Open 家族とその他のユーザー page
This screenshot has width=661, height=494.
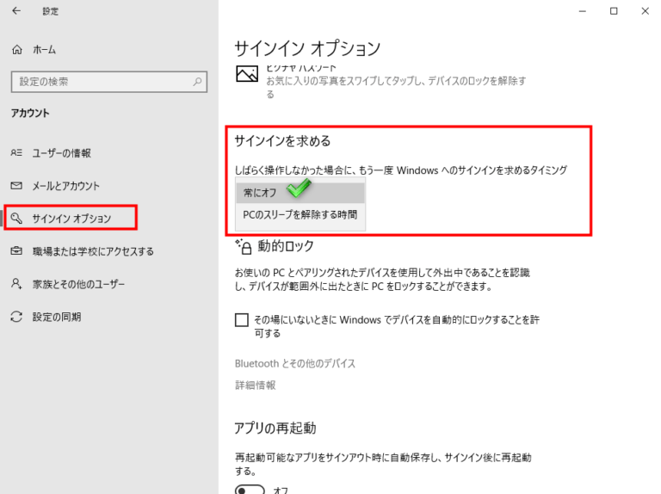[78, 284]
